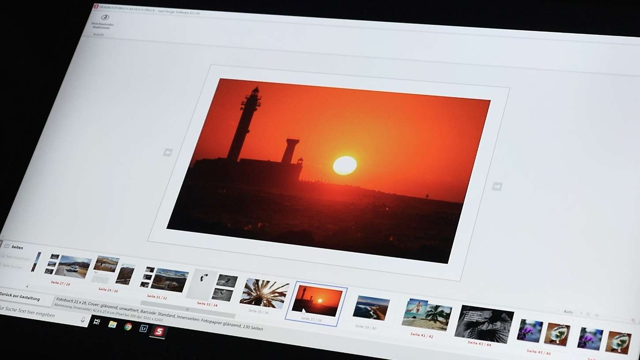Click the page strip horizontal scrollbar
Viewport: 640px width, 360px height.
[188, 309]
